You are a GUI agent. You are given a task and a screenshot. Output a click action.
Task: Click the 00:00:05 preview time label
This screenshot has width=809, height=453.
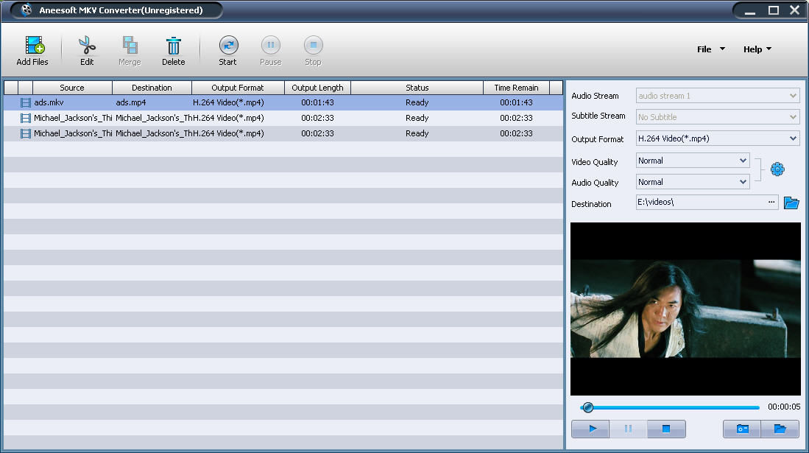pos(784,407)
